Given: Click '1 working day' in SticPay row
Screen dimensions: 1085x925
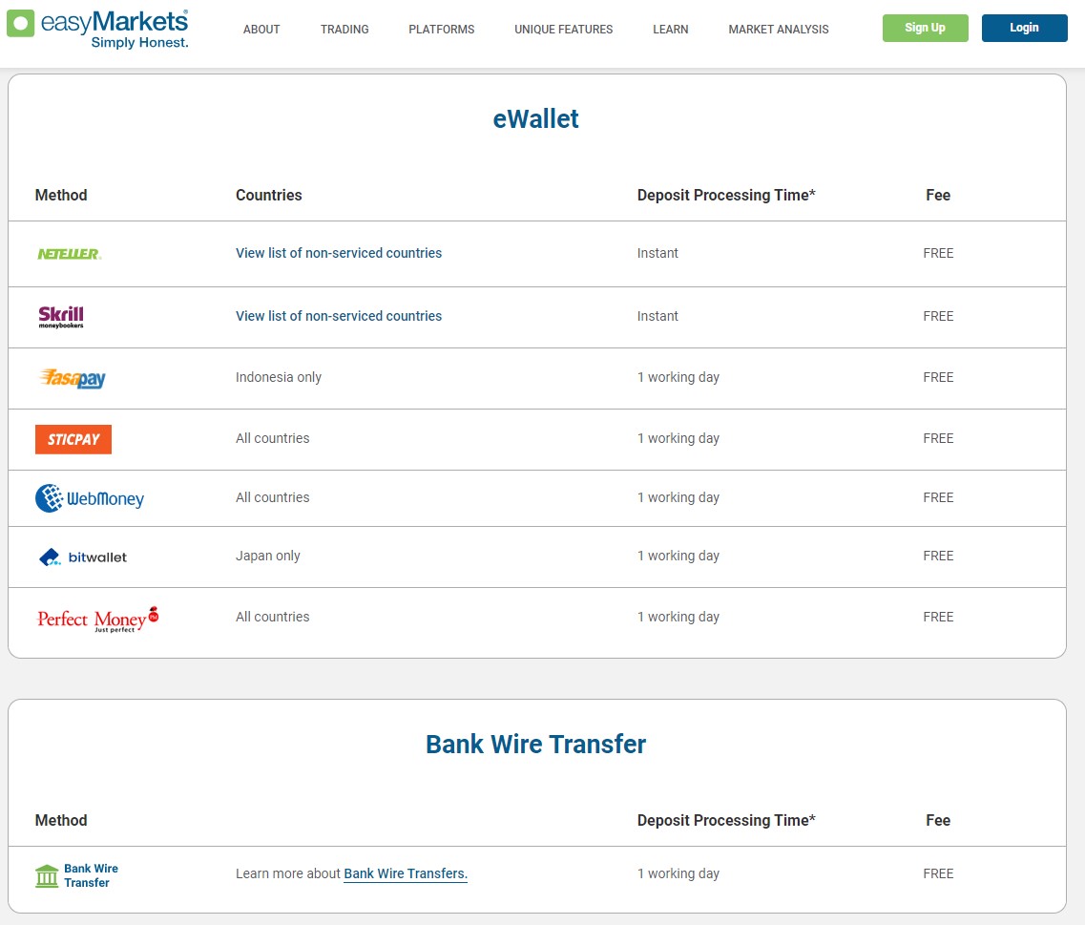Looking at the screenshot, I should pyautogui.click(x=678, y=438).
